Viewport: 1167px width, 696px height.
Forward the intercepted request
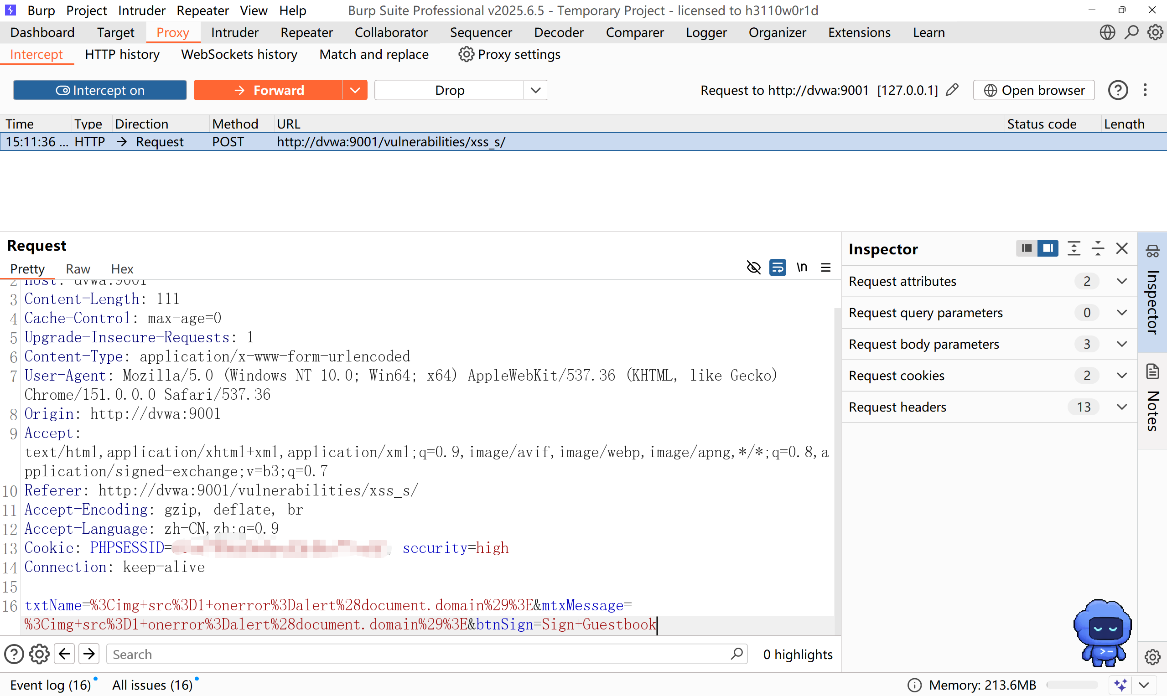[269, 90]
